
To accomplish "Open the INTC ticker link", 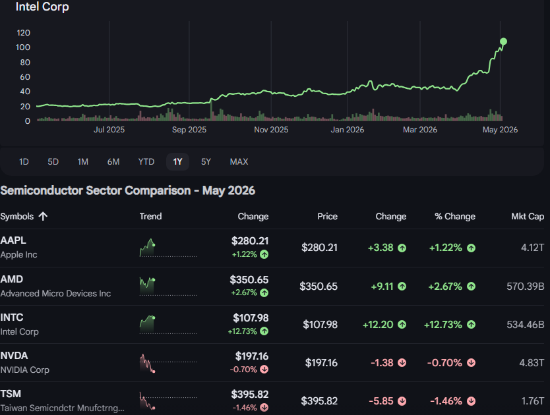I will coord(12,318).
